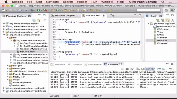Clear the Console output
177x99 pixels.
tap(138, 69)
